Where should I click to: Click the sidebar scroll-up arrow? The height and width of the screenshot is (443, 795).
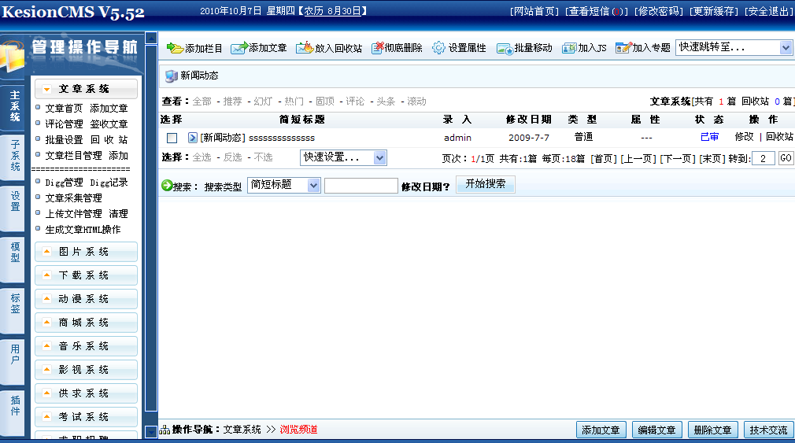tap(151, 38)
